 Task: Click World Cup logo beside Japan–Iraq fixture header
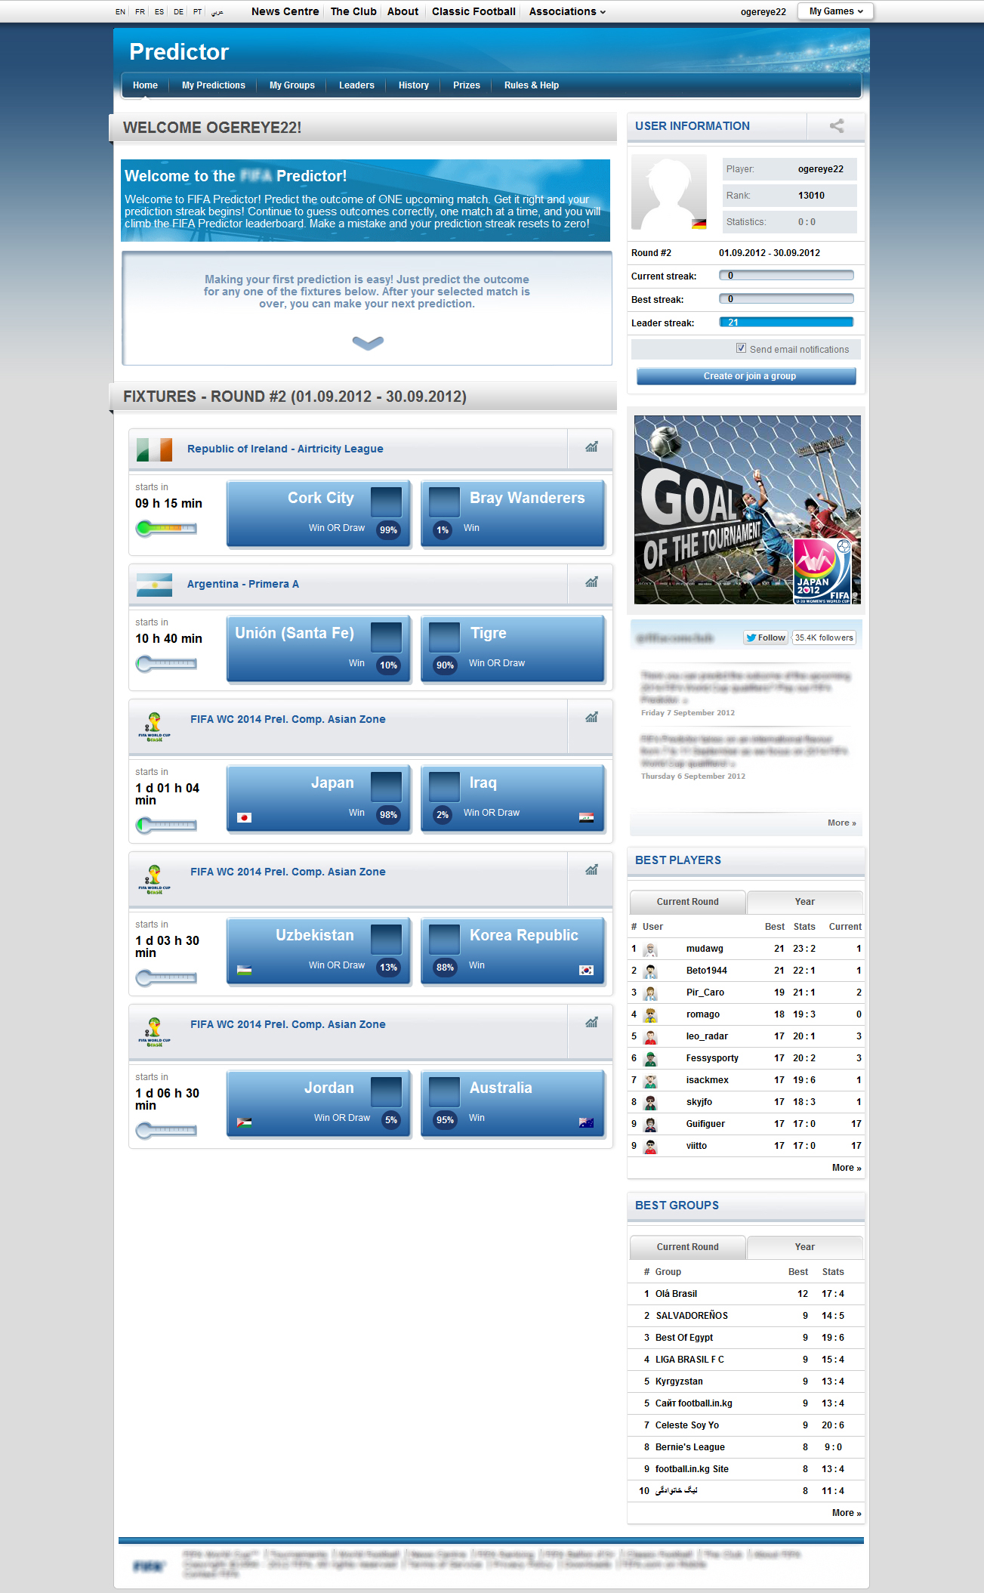[154, 727]
